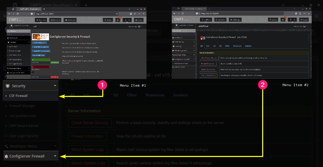This screenshot has height=167, width=323.
Task: Click the red flame CSF logo in right thumbnail
Action: coord(202,37)
